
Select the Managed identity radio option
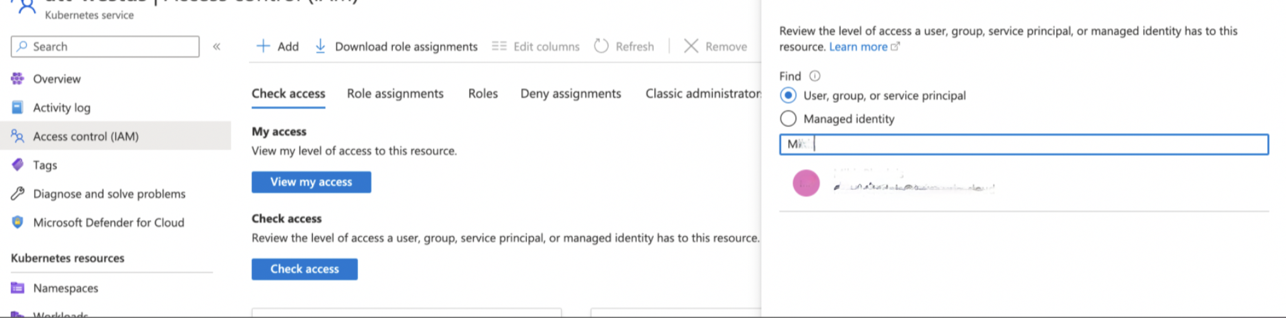pos(788,119)
